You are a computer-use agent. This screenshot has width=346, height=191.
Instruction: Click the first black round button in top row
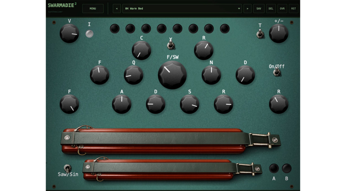pyautogui.click(x=115, y=29)
